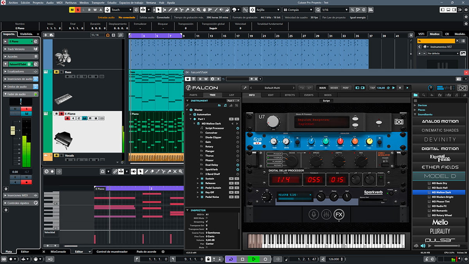Switch to the EFFECTS tab in Falcon
Image resolution: width=469 pixels, height=264 pixels.
click(290, 95)
